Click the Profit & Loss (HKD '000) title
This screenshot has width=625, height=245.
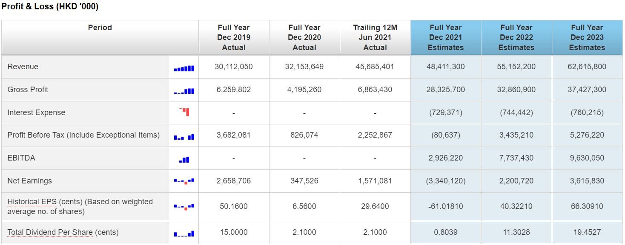click(50, 7)
